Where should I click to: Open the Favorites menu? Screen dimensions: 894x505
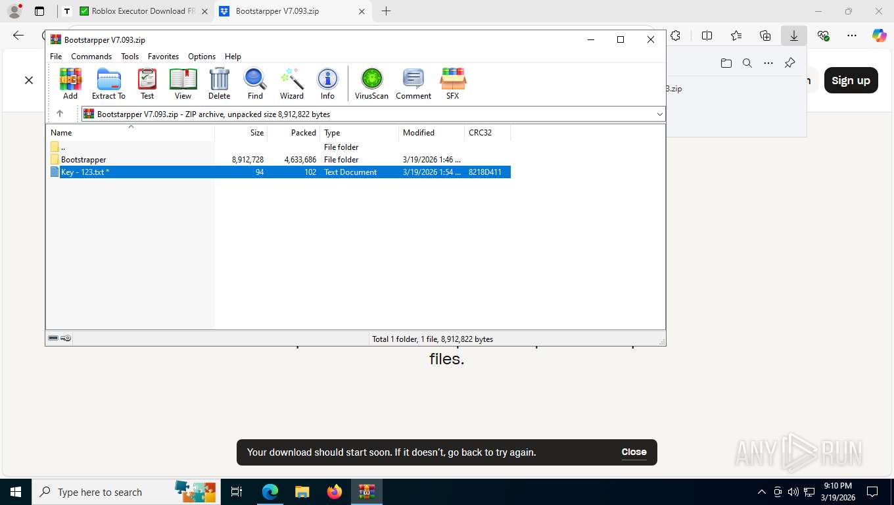click(x=163, y=57)
